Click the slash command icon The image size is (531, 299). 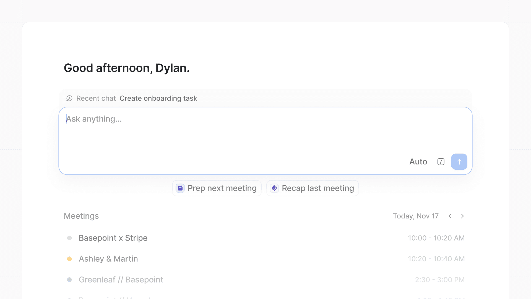click(x=441, y=161)
